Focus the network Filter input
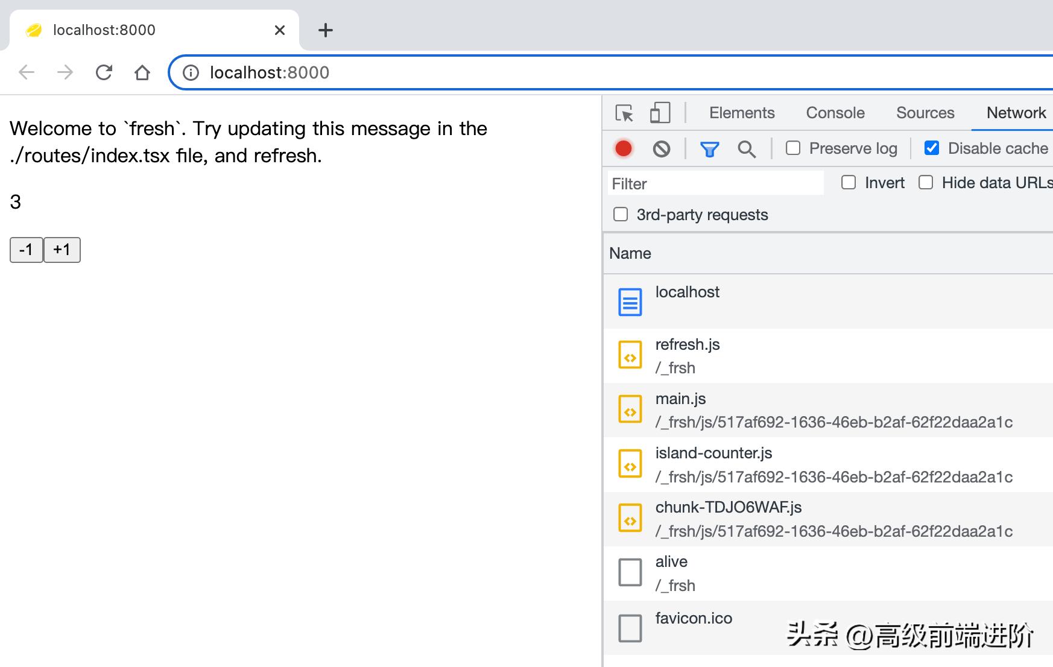This screenshot has height=667, width=1053. [x=716, y=183]
